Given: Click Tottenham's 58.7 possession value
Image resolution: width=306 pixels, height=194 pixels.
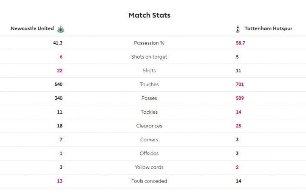Looking at the screenshot, I should (241, 43).
